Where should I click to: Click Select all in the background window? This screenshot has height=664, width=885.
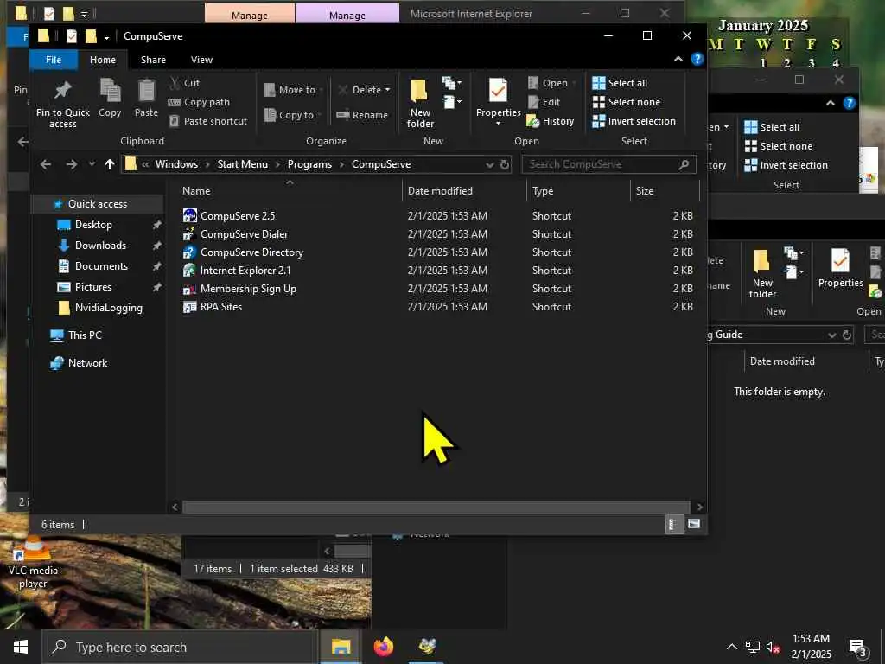click(x=772, y=127)
